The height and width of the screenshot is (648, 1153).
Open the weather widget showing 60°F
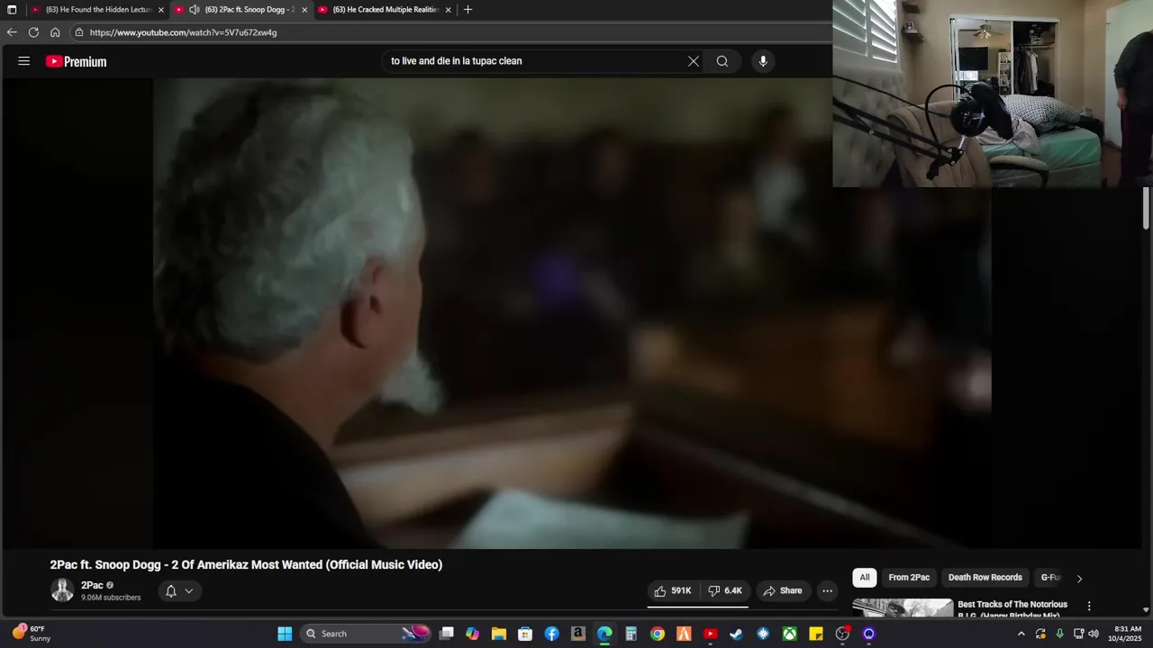pyautogui.click(x=32, y=634)
